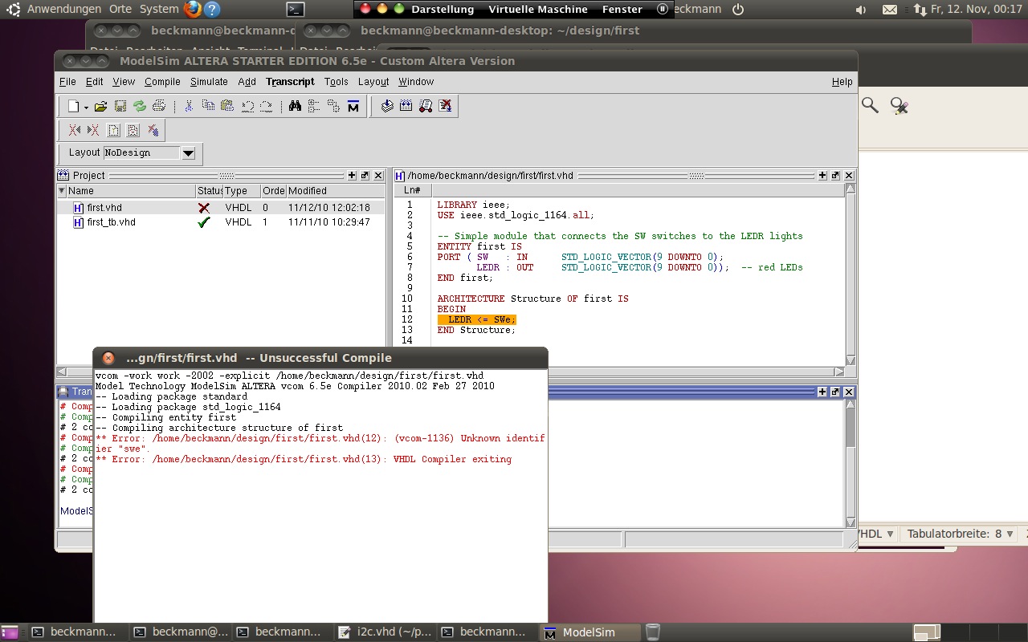The image size is (1028, 642).
Task: Open the File menu
Action: [67, 82]
